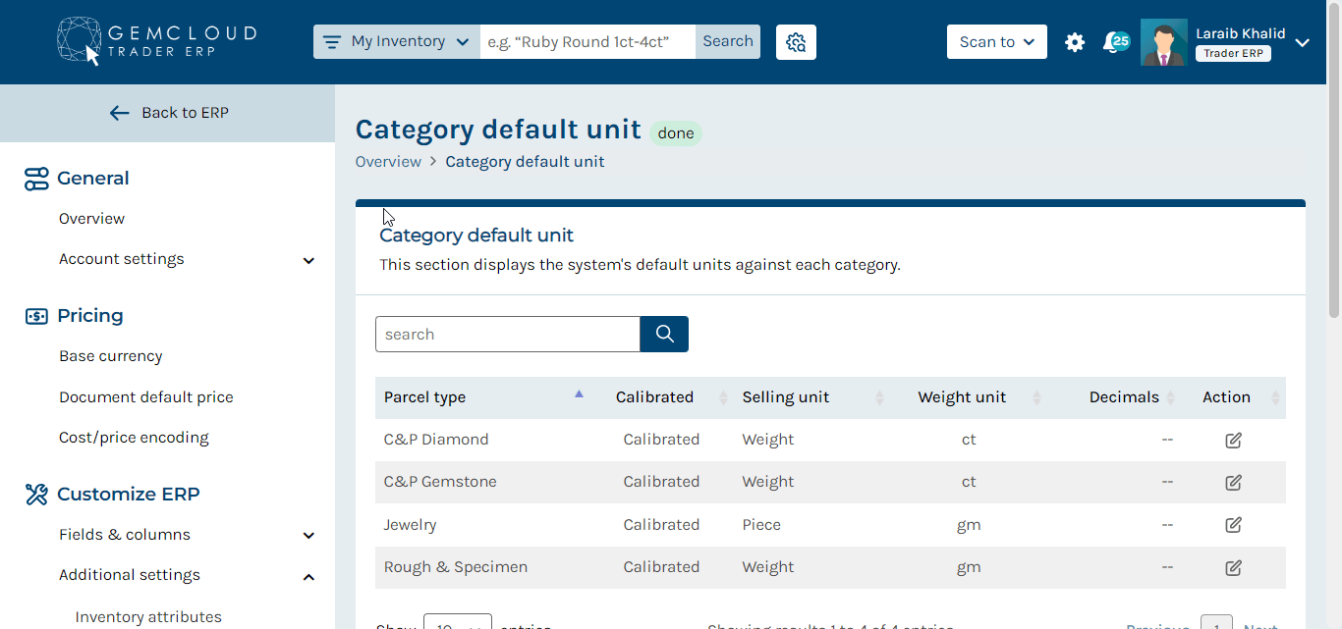Focus the table search input

pos(508,334)
